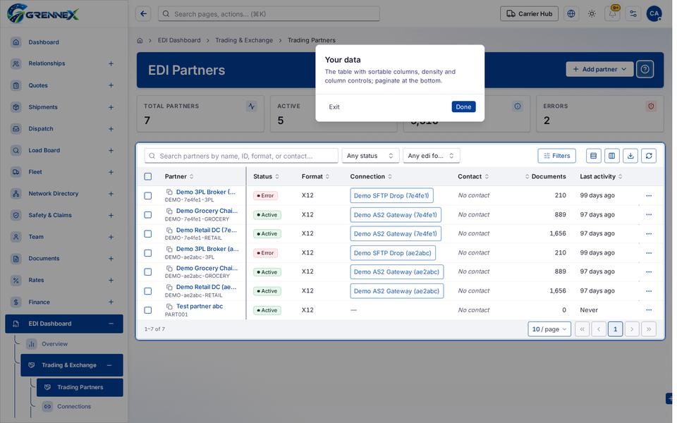Open Trading Partners in the sidebar
Viewport: 677px width, 423px height.
[x=80, y=387]
